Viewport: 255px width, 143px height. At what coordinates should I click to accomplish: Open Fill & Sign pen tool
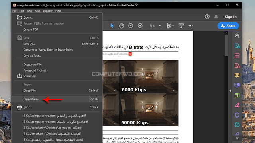click(x=237, y=105)
